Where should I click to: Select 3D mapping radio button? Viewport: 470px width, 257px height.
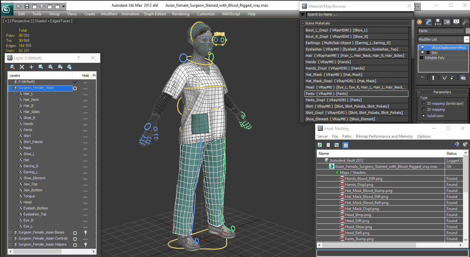[423, 109]
